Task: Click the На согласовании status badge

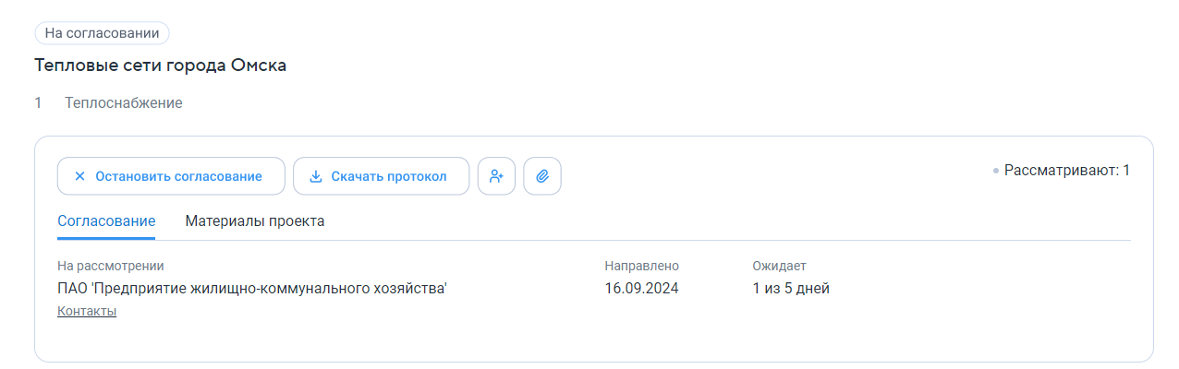Action: pyautogui.click(x=102, y=33)
